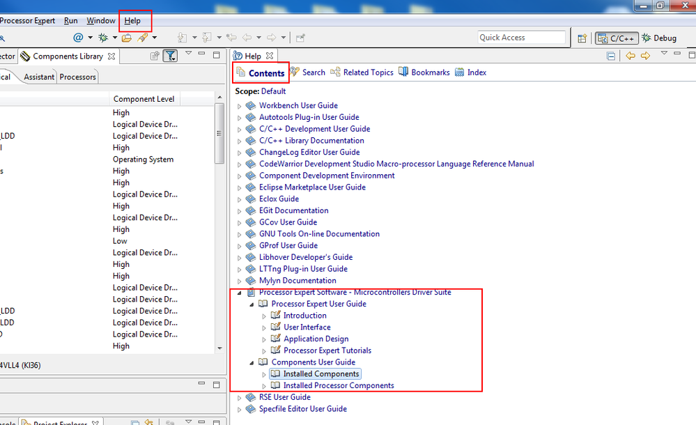Click the previous annotation toolbar icon
Viewport: 696px width, 425px height.
click(x=207, y=38)
